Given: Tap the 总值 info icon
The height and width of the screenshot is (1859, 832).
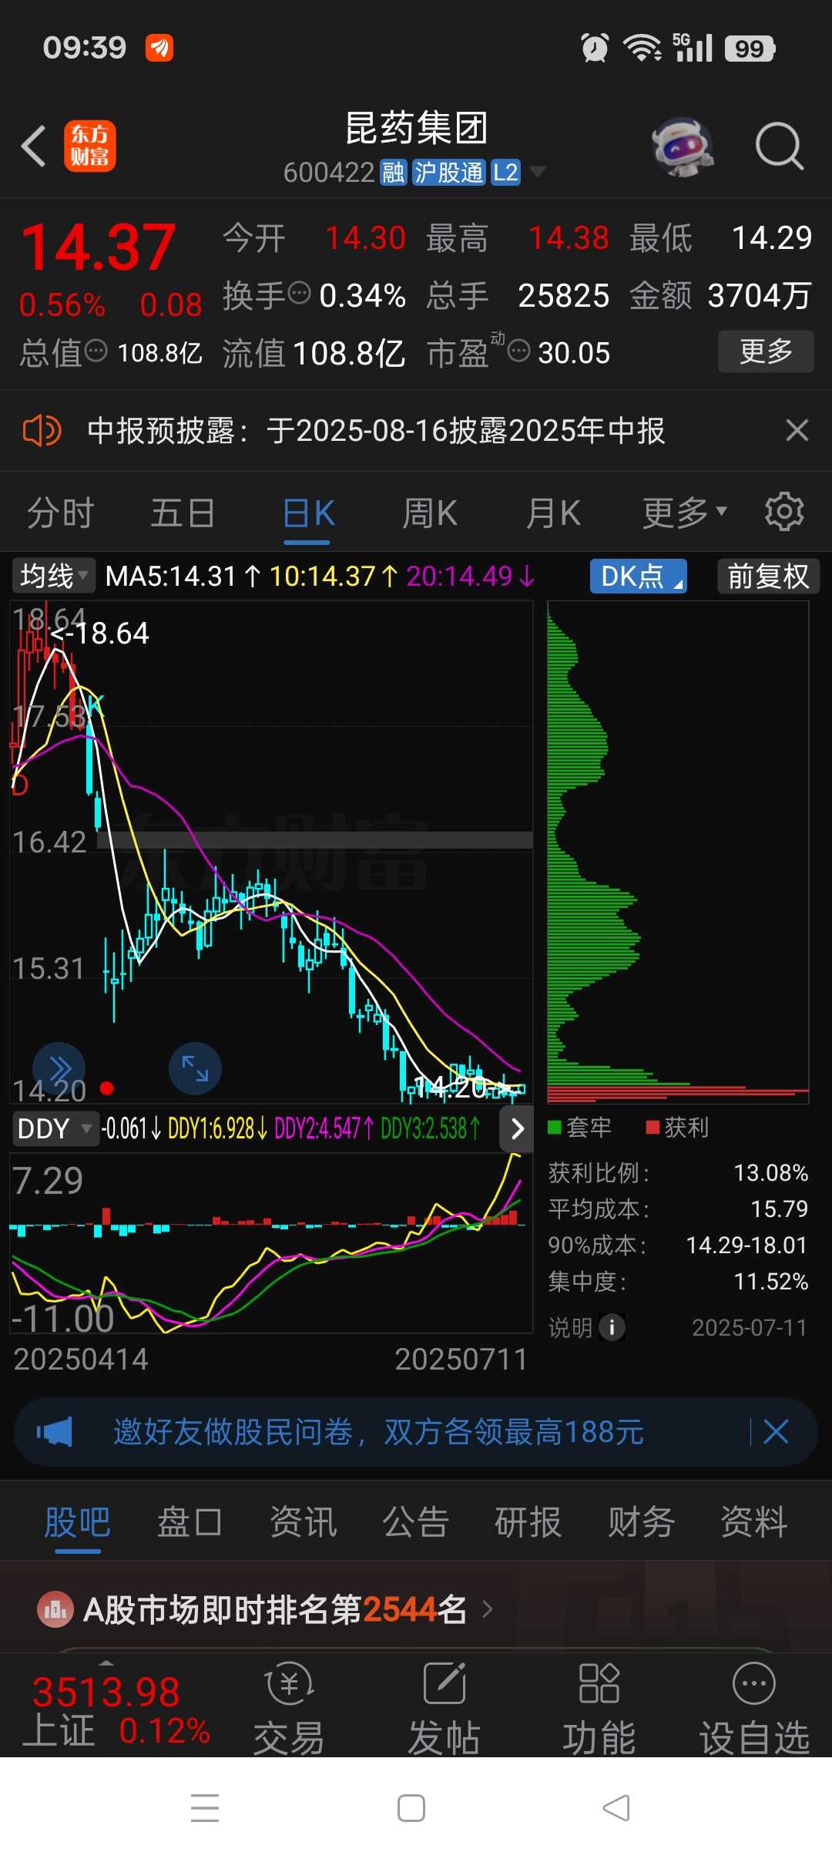Looking at the screenshot, I should point(96,351).
